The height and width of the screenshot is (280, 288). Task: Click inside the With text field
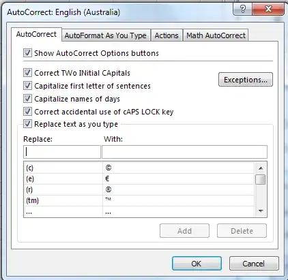[x=184, y=152]
